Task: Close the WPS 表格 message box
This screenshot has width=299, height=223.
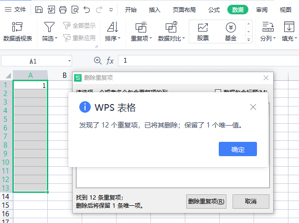Action: pos(253,107)
